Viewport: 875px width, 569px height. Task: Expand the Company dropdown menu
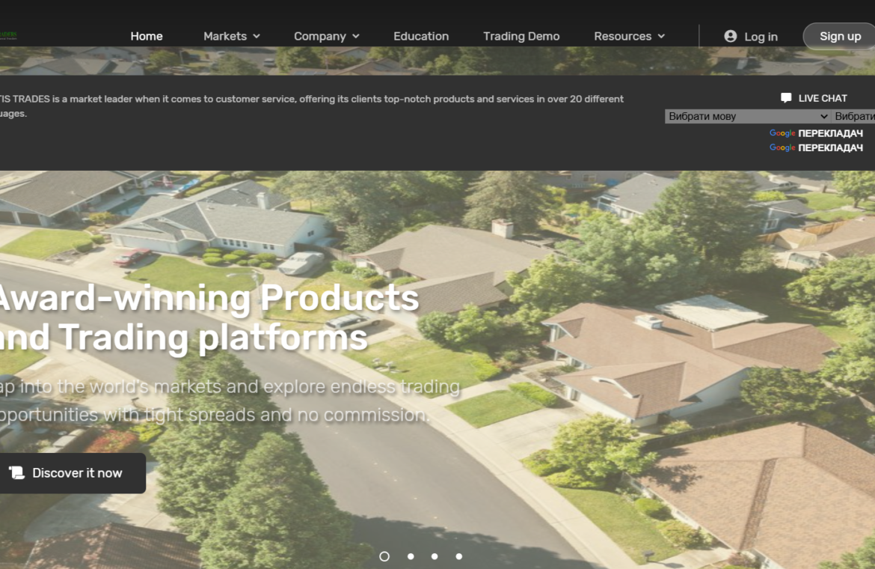327,36
